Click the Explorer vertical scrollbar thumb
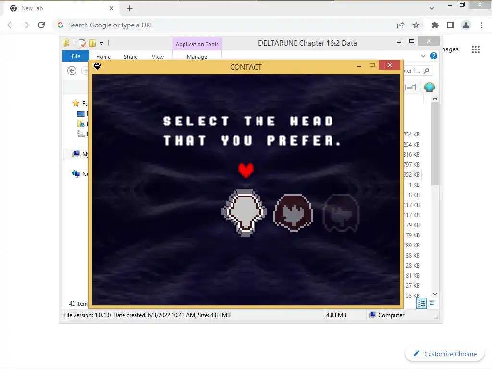 [x=435, y=144]
